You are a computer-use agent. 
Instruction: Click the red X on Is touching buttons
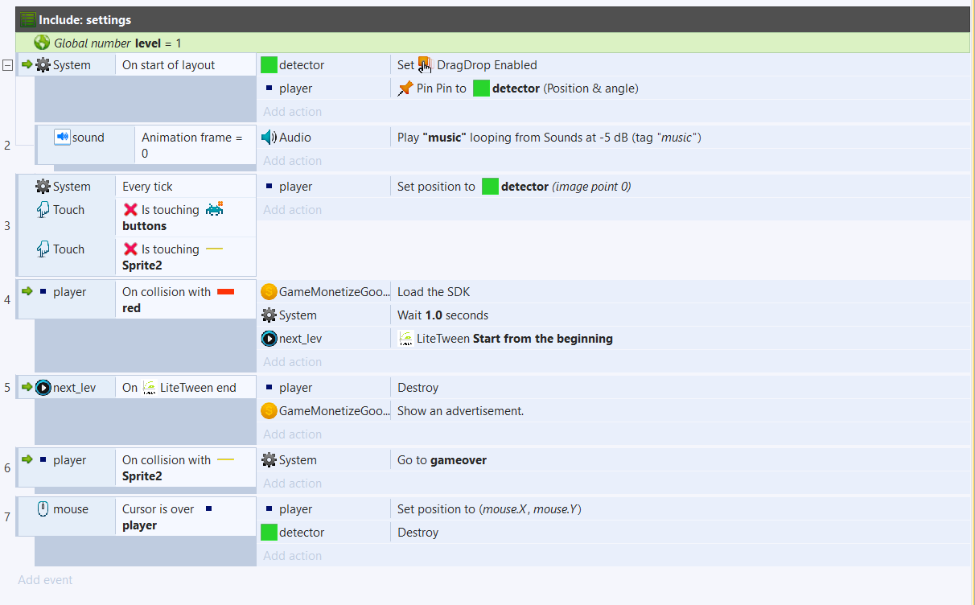[130, 210]
